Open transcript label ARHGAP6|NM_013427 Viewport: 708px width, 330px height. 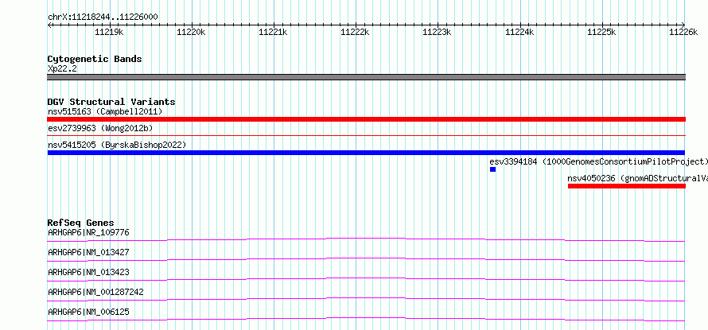coord(88,252)
